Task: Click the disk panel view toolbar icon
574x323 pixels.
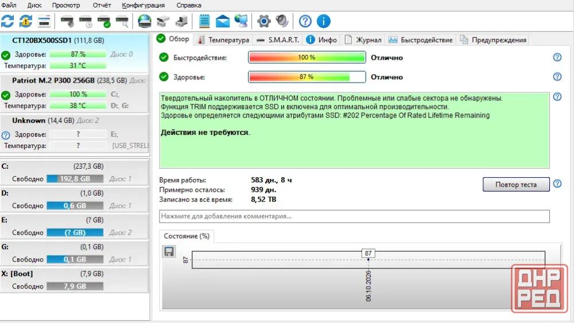Action: pyautogui.click(x=44, y=21)
